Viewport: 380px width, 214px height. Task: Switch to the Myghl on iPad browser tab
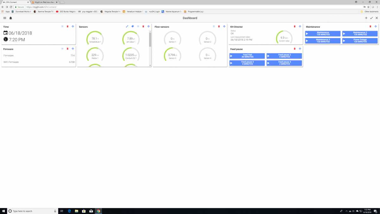pos(44,2)
